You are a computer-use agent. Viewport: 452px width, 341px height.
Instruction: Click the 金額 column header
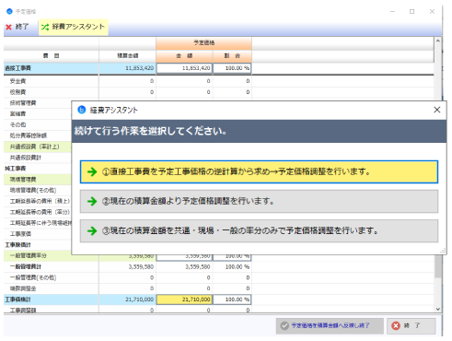pos(184,55)
